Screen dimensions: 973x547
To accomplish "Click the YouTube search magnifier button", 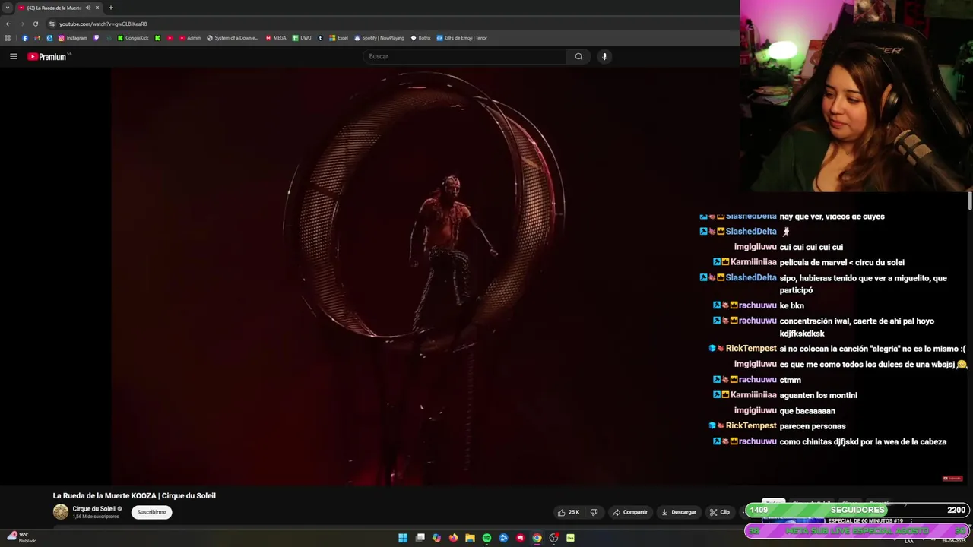I will [x=578, y=56].
